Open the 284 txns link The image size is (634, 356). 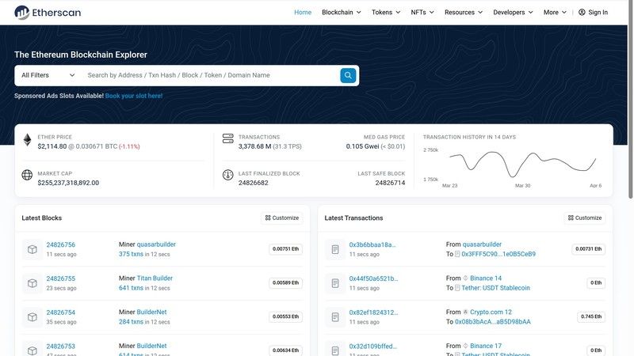click(x=131, y=322)
